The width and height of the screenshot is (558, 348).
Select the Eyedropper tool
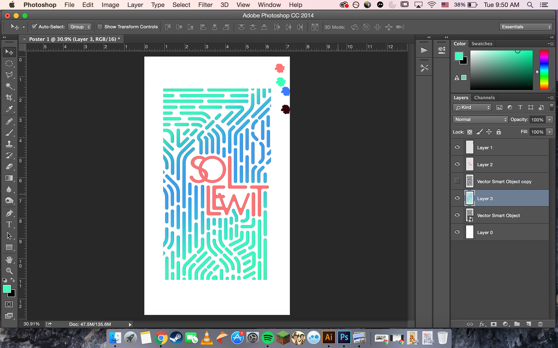(x=9, y=109)
